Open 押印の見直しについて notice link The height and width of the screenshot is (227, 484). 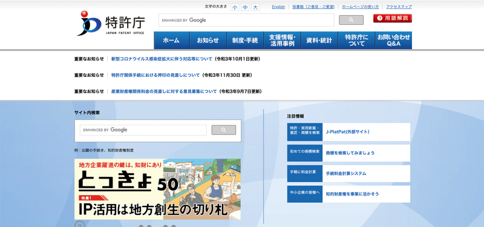tap(155, 75)
